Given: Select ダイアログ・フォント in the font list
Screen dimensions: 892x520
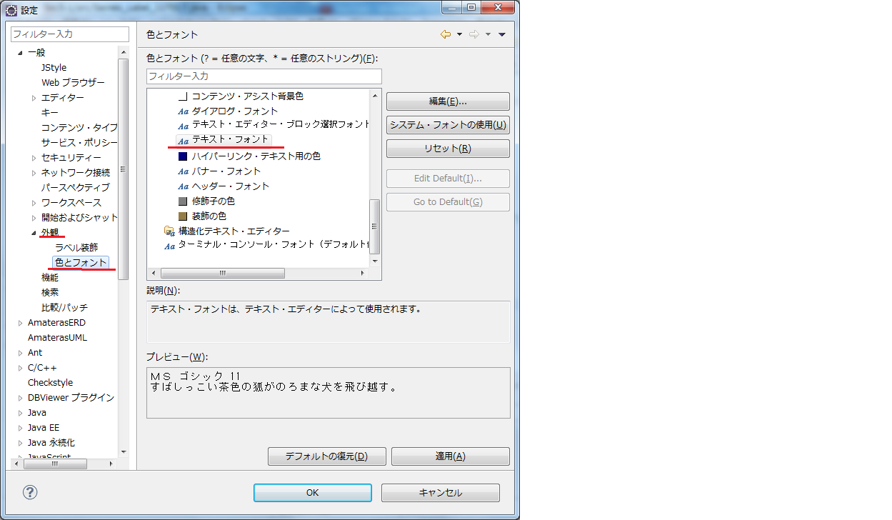Looking at the screenshot, I should (x=235, y=111).
